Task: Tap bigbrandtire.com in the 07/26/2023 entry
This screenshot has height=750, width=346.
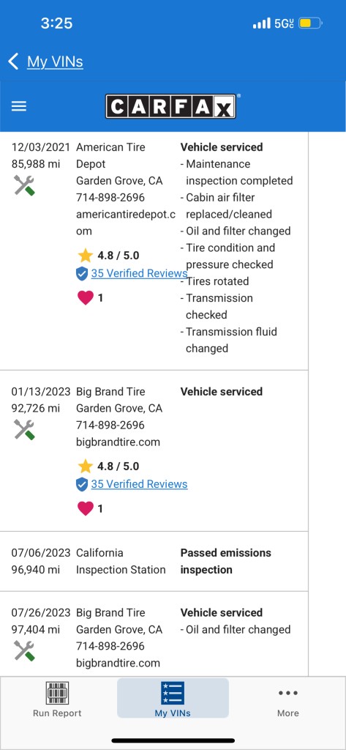Action: (x=118, y=663)
